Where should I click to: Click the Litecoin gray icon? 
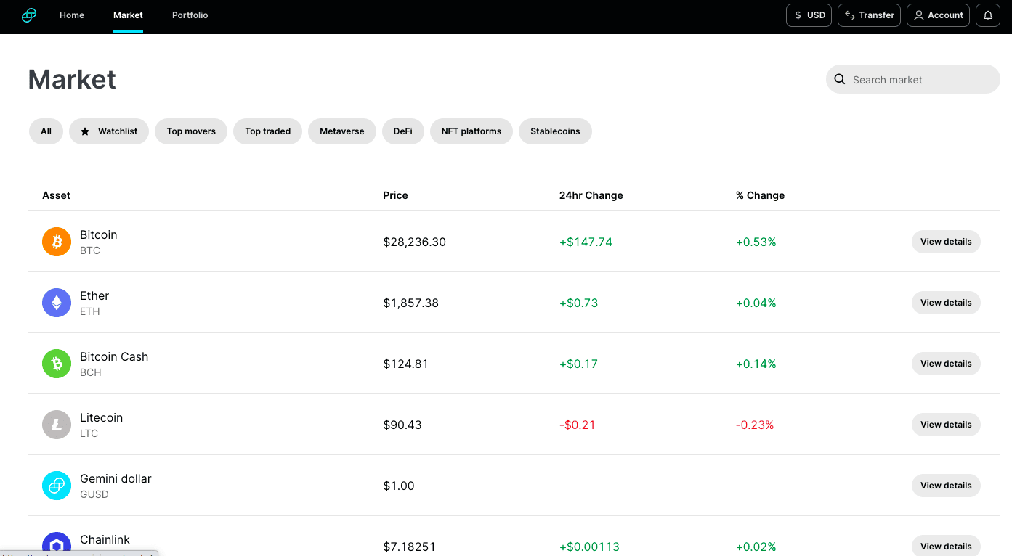57,425
